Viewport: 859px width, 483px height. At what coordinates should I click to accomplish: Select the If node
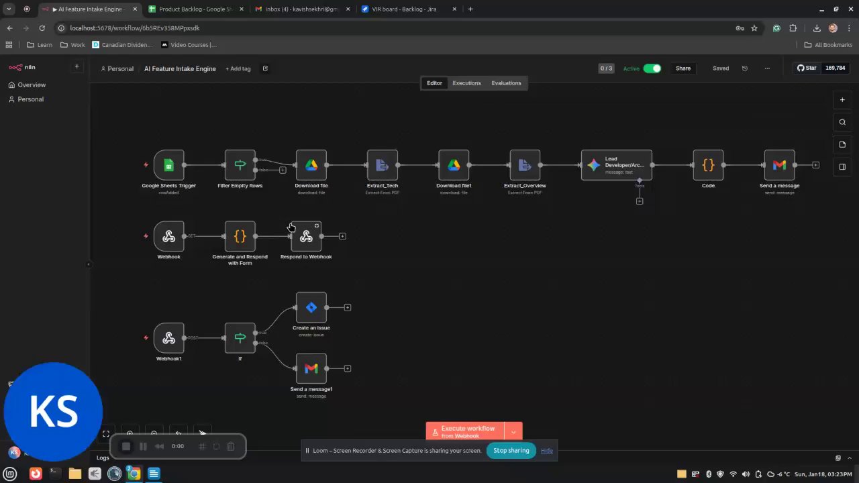240,338
